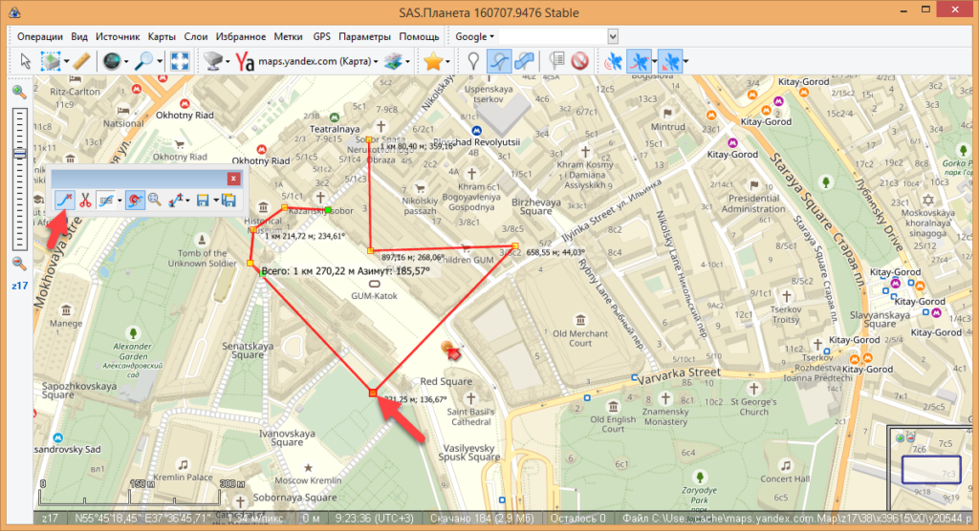
Task: Click the zoom-out magnifier below zoom slider
Action: coord(18,264)
